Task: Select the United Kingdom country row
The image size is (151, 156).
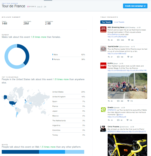Action: (69, 97)
